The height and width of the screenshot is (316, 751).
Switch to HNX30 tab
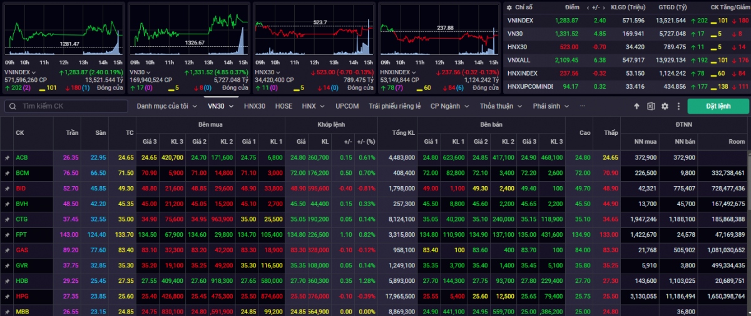(255, 106)
